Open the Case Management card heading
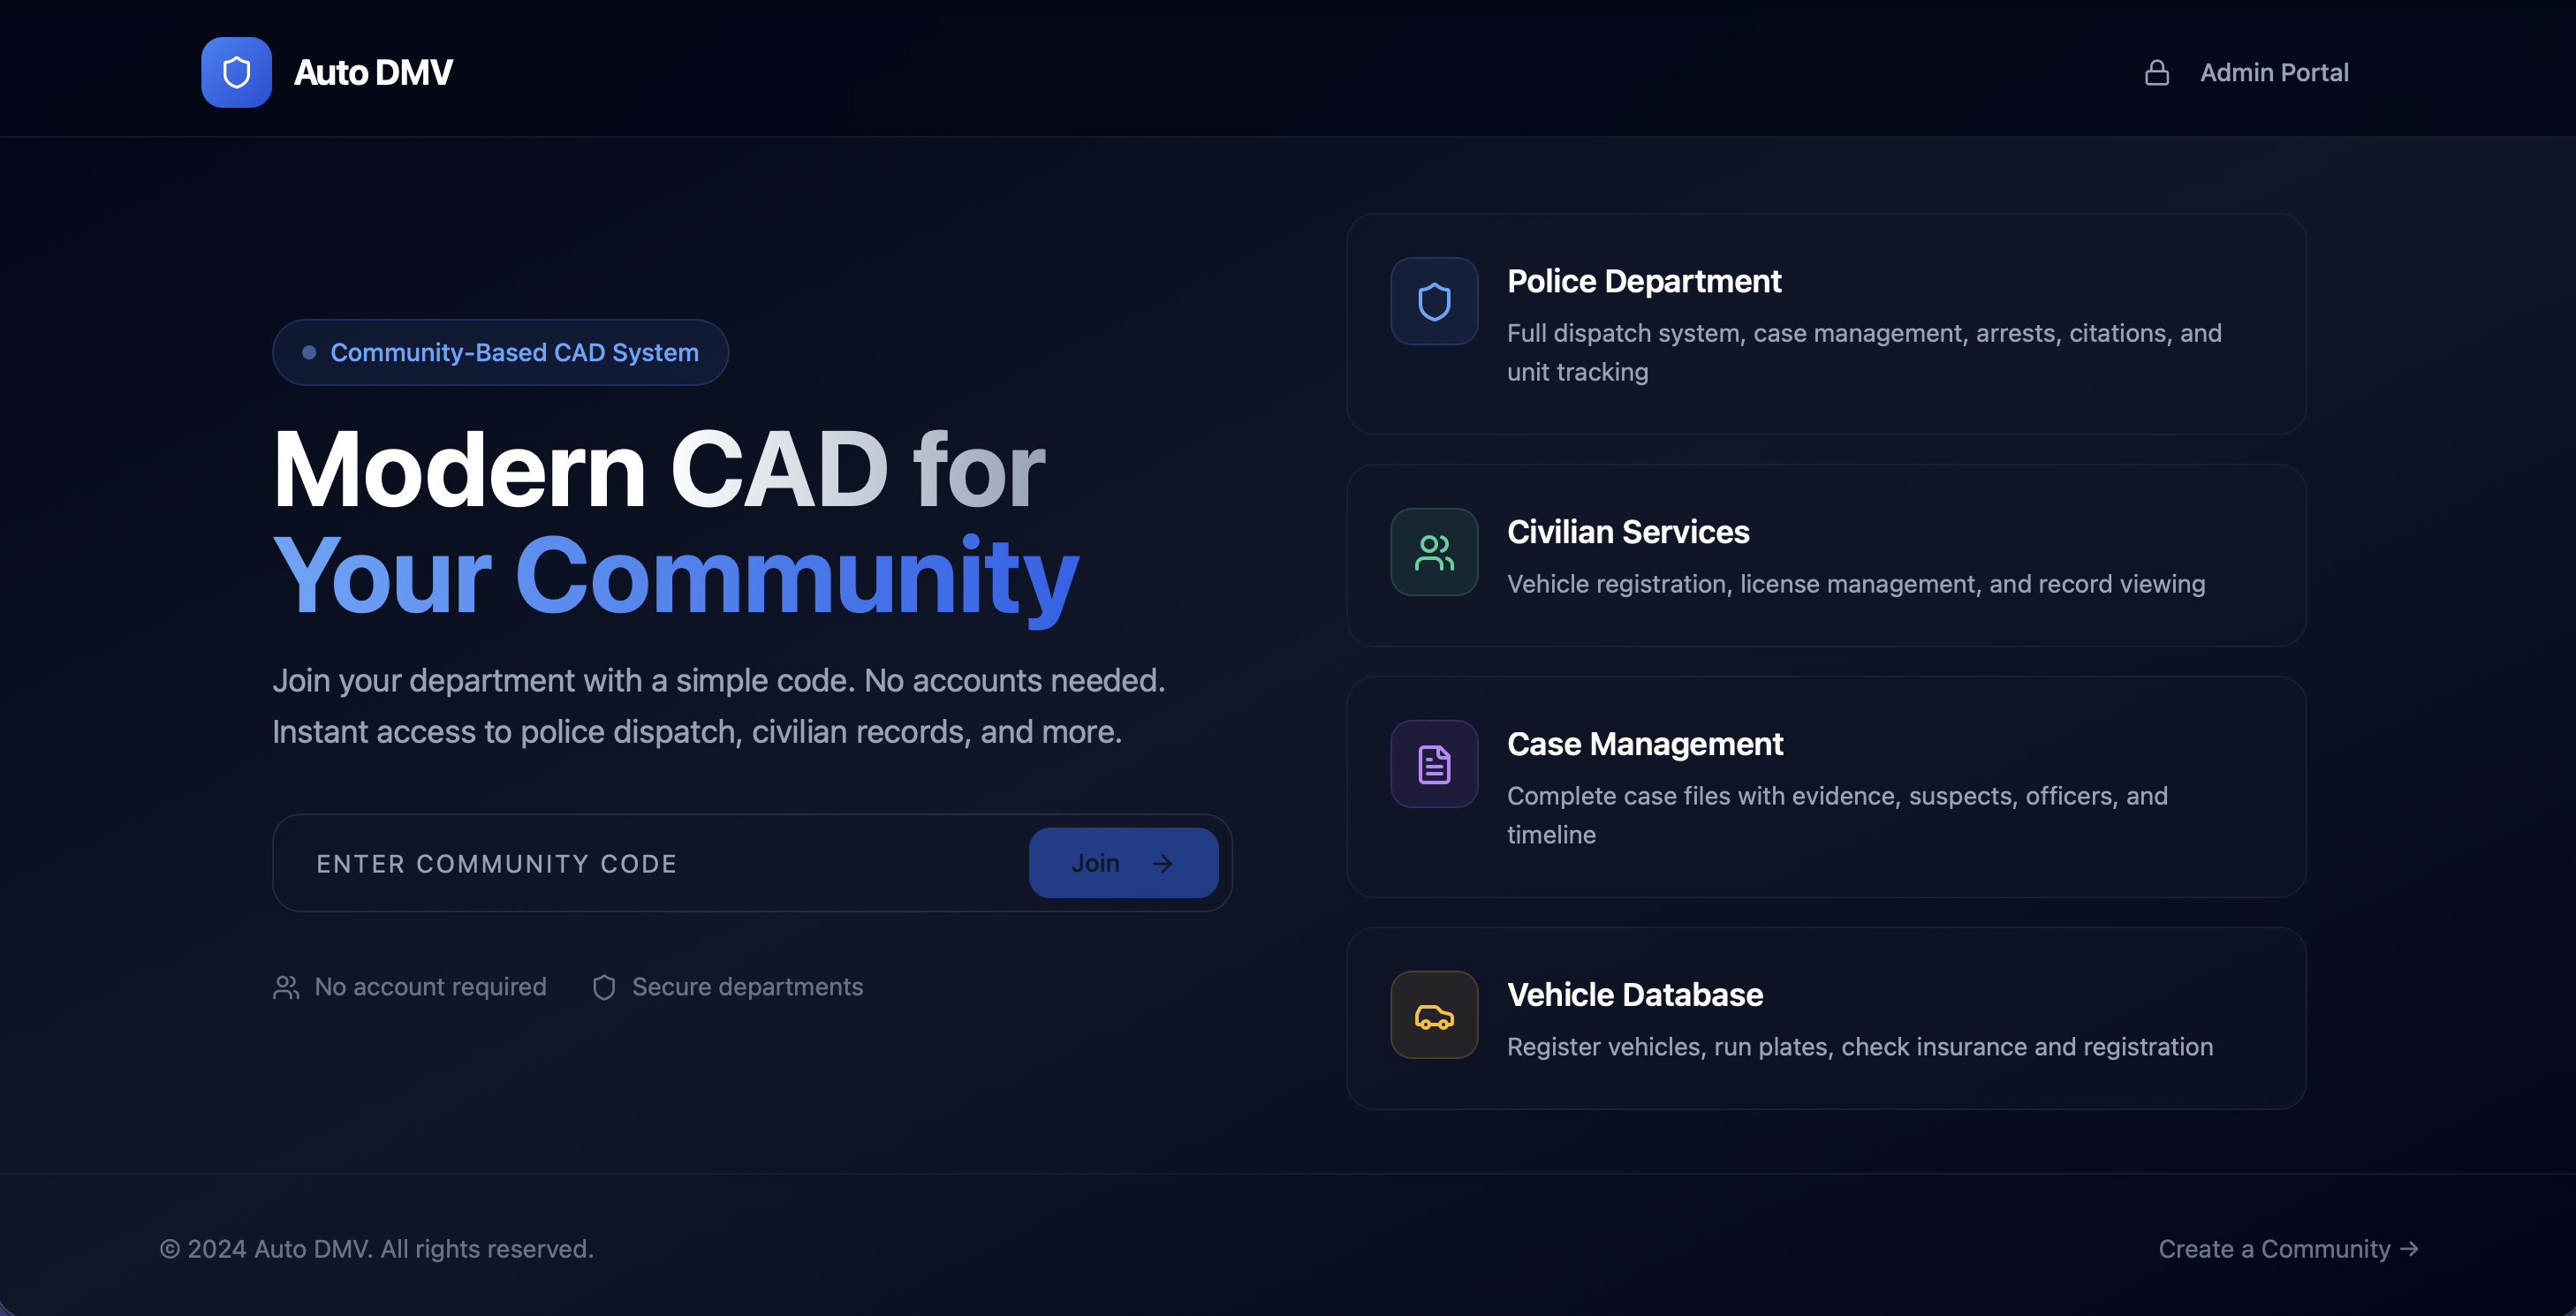The image size is (2576, 1316). [1644, 744]
